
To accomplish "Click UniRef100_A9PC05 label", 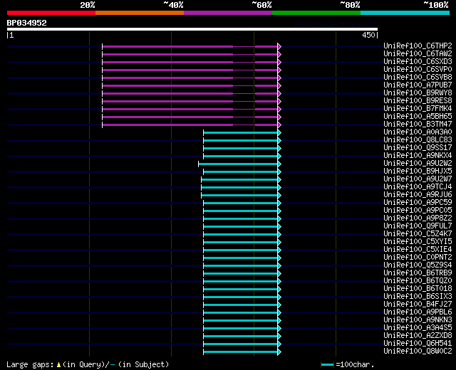I will click(418, 211).
